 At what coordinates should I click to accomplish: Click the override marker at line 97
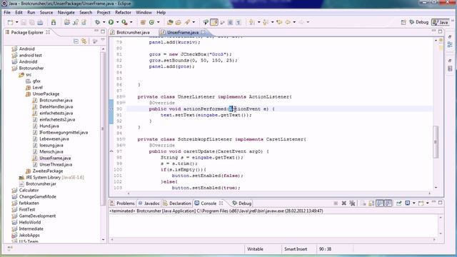point(111,151)
